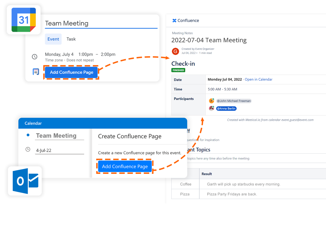
Task: Click Anna Berlin's avatar picture
Action: (211, 108)
